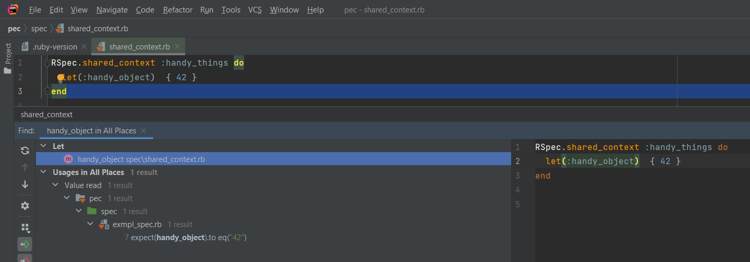Open the Project tool window
750x262 pixels.
click(x=8, y=58)
